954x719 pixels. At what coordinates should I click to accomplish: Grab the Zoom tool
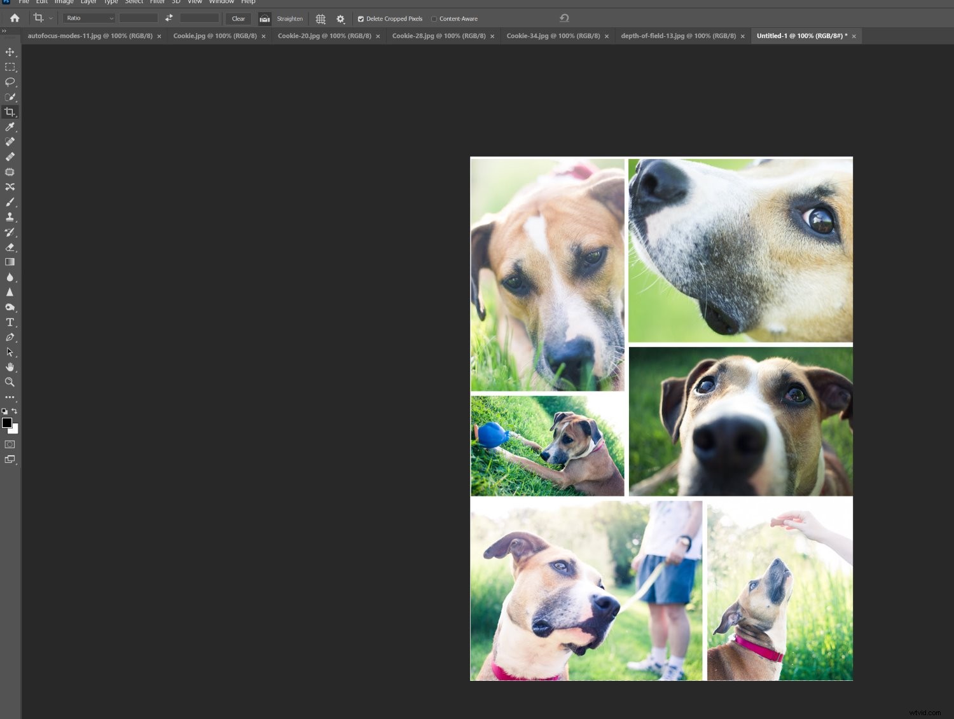point(10,382)
